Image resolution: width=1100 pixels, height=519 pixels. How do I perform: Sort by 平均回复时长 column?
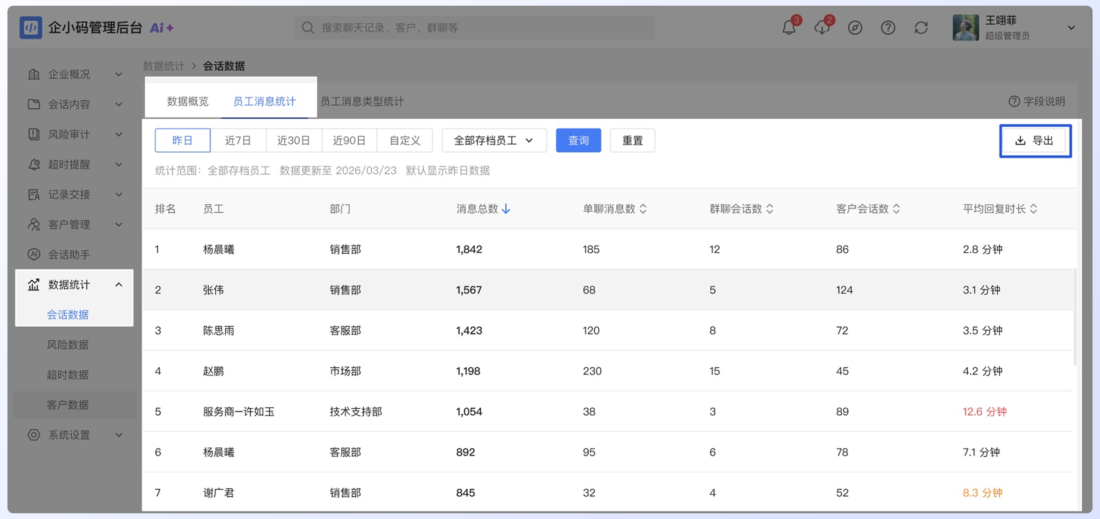click(1033, 209)
